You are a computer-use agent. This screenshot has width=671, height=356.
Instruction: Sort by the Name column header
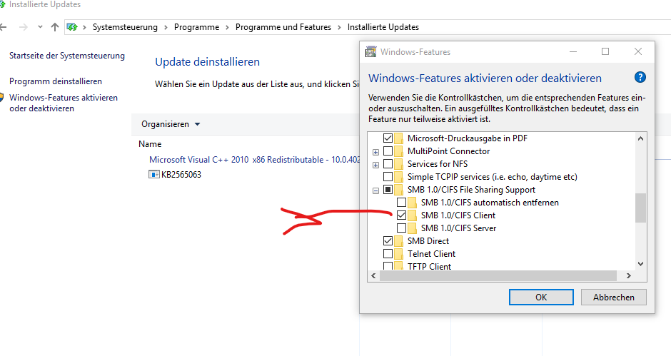pos(150,144)
